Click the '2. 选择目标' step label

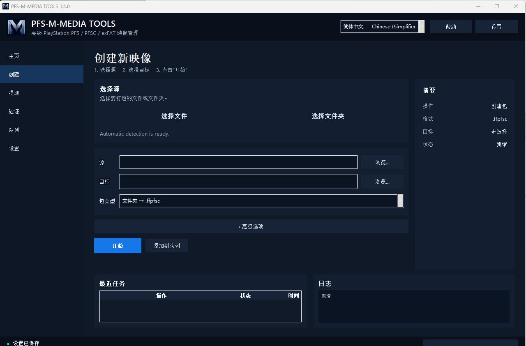tap(136, 70)
